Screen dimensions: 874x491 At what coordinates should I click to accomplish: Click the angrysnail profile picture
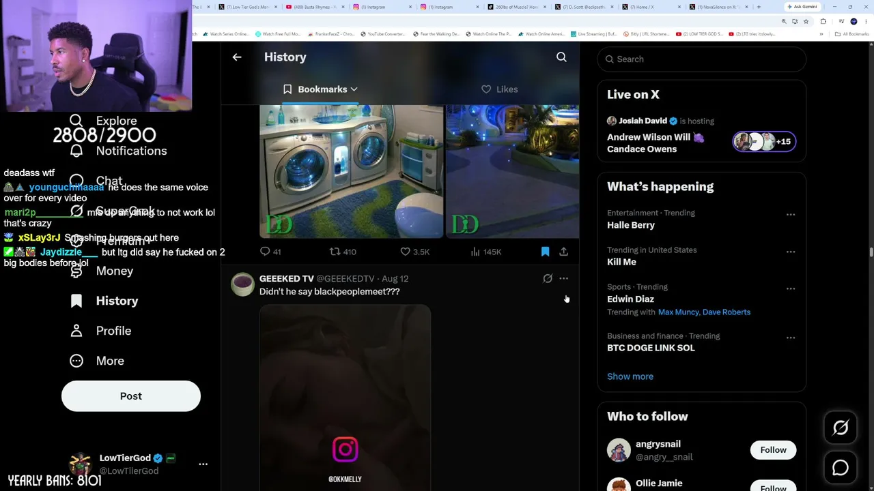[619, 450]
